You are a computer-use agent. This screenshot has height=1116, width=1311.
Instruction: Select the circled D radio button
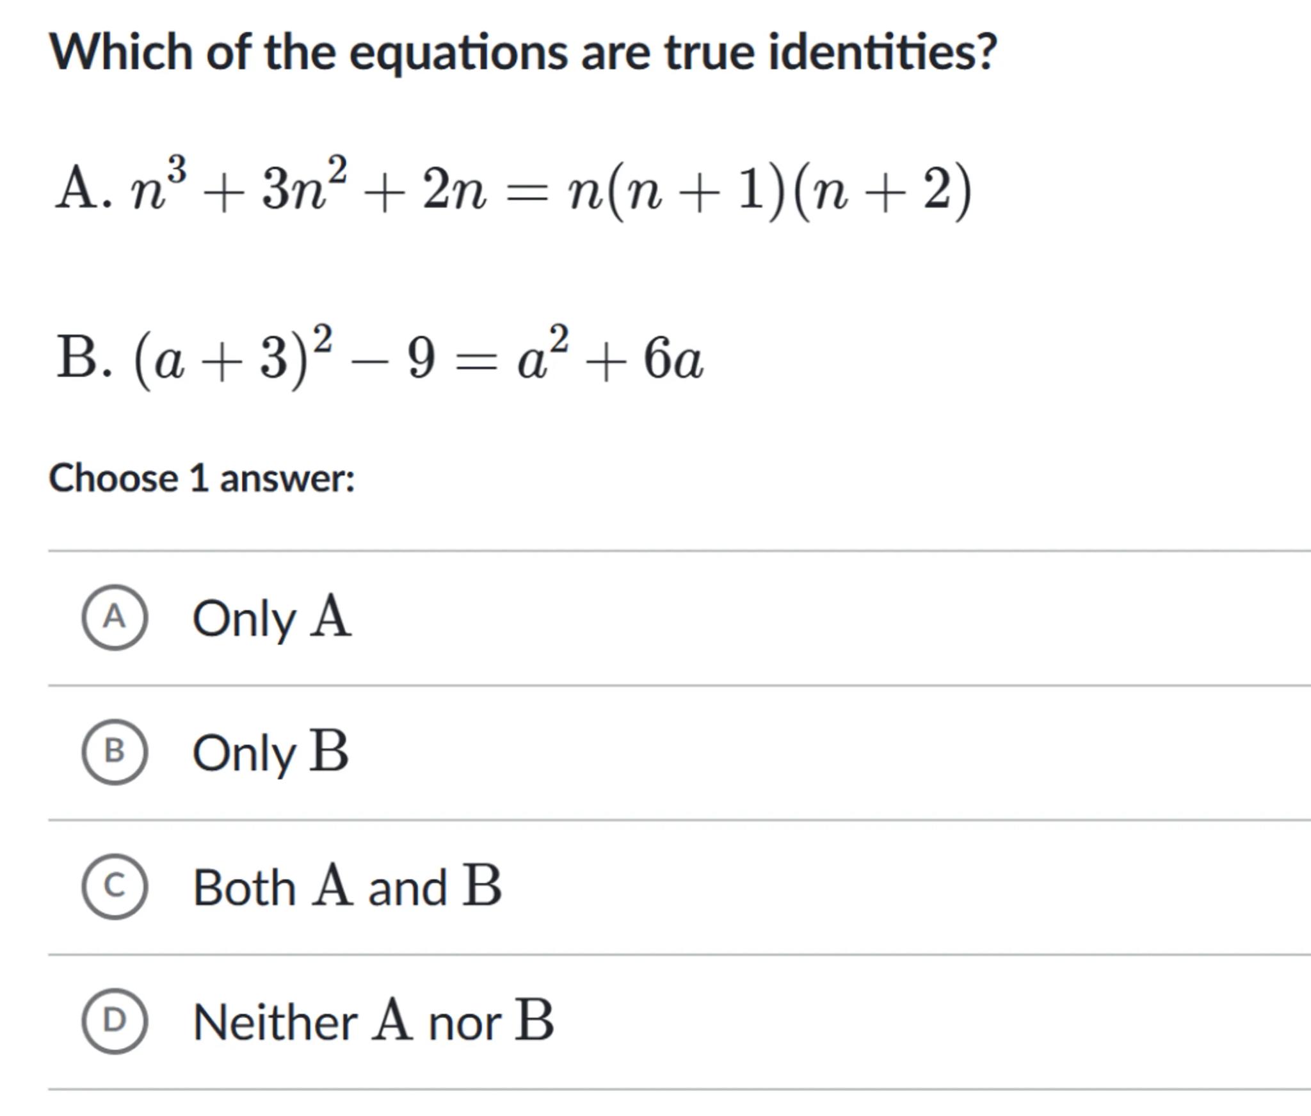pos(114,1021)
